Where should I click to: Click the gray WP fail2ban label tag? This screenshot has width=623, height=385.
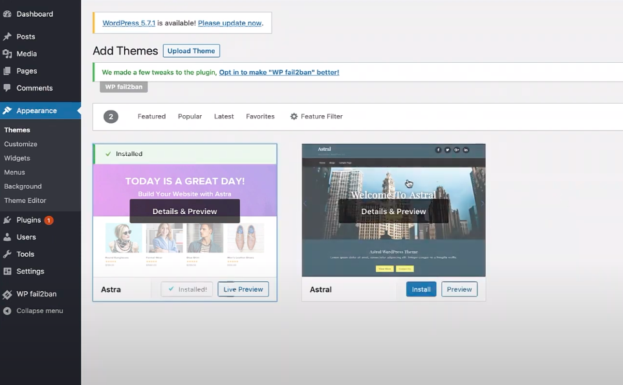(x=124, y=87)
